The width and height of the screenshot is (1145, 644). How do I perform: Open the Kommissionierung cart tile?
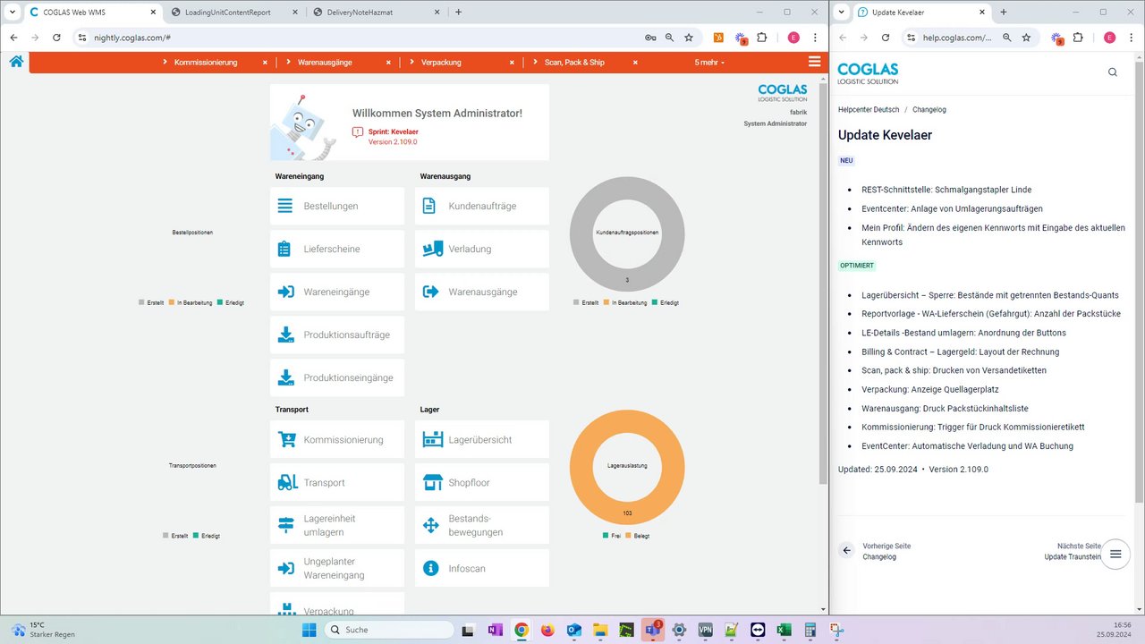tap(337, 439)
